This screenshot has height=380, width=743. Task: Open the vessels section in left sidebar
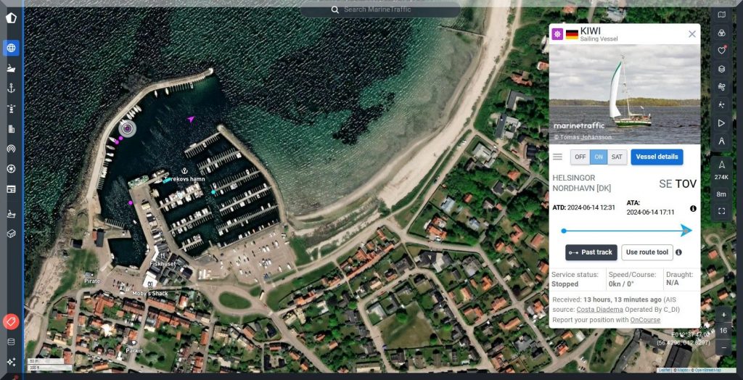(11, 68)
